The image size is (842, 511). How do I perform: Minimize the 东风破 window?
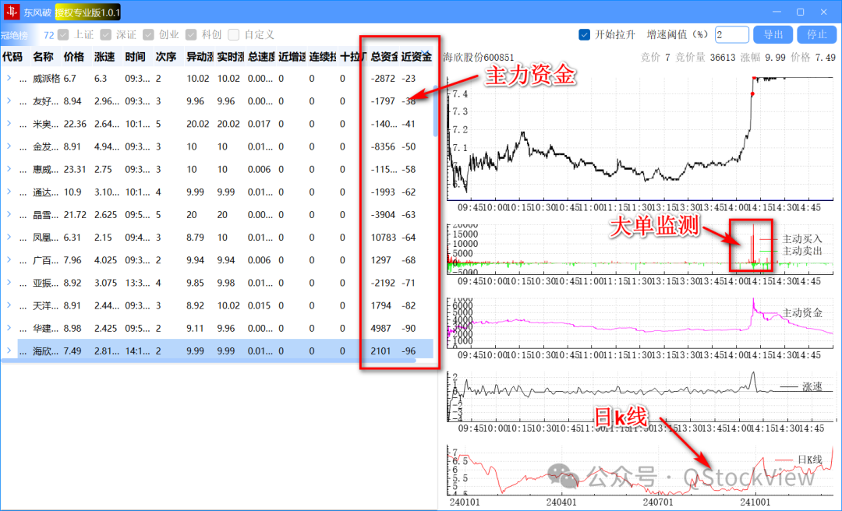(777, 12)
